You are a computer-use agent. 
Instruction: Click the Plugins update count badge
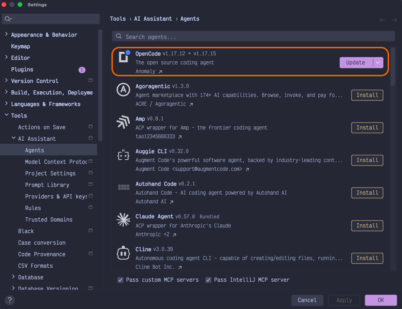click(82, 70)
